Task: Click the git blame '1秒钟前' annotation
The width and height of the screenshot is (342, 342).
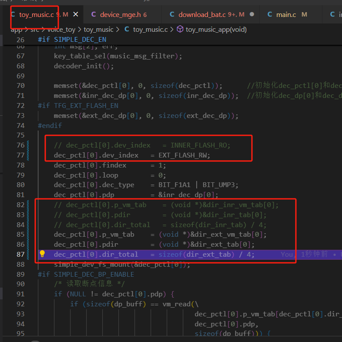Action: click(x=314, y=254)
